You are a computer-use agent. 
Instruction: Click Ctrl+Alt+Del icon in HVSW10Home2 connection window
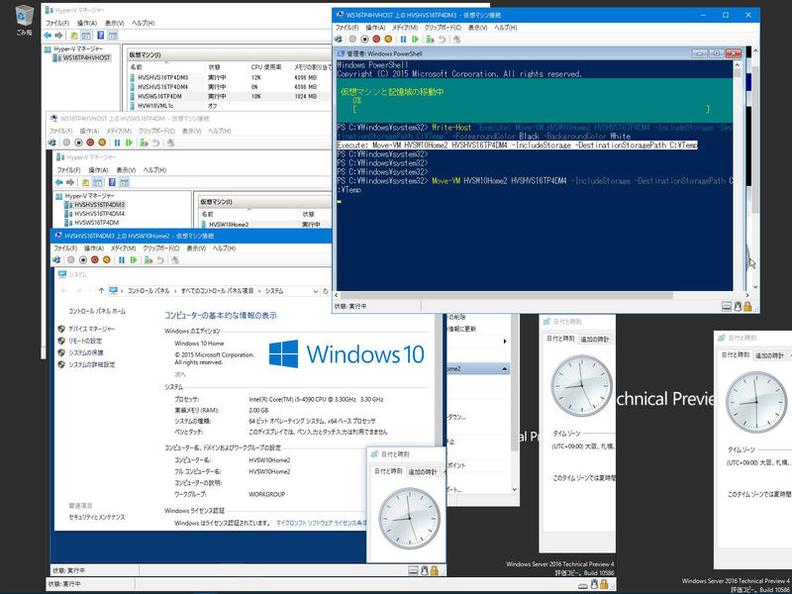(56, 260)
